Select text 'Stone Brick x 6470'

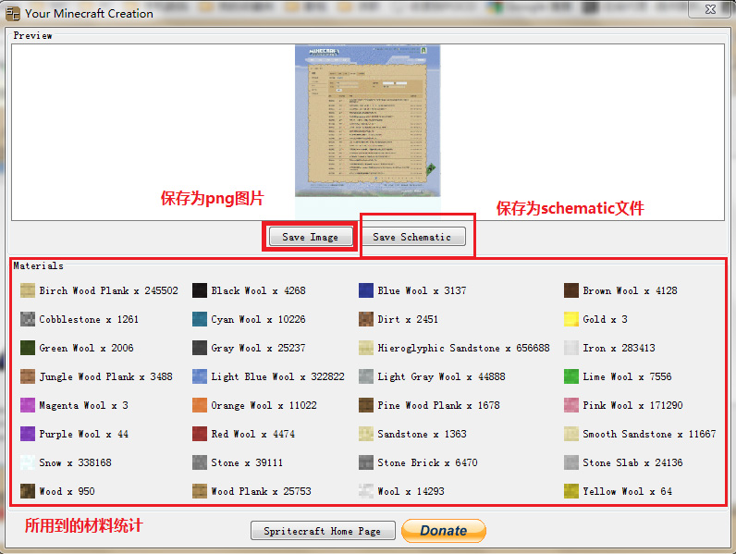[427, 462]
